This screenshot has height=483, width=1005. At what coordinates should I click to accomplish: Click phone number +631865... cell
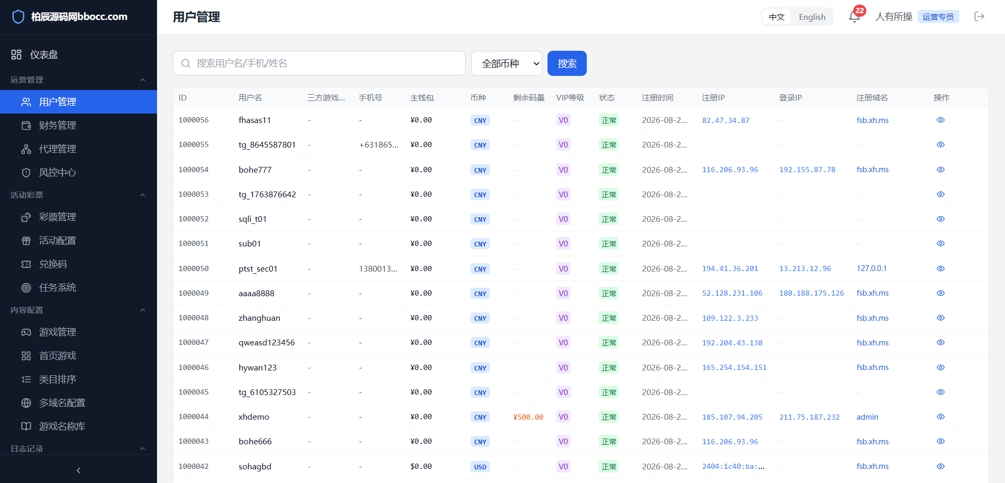(378, 145)
